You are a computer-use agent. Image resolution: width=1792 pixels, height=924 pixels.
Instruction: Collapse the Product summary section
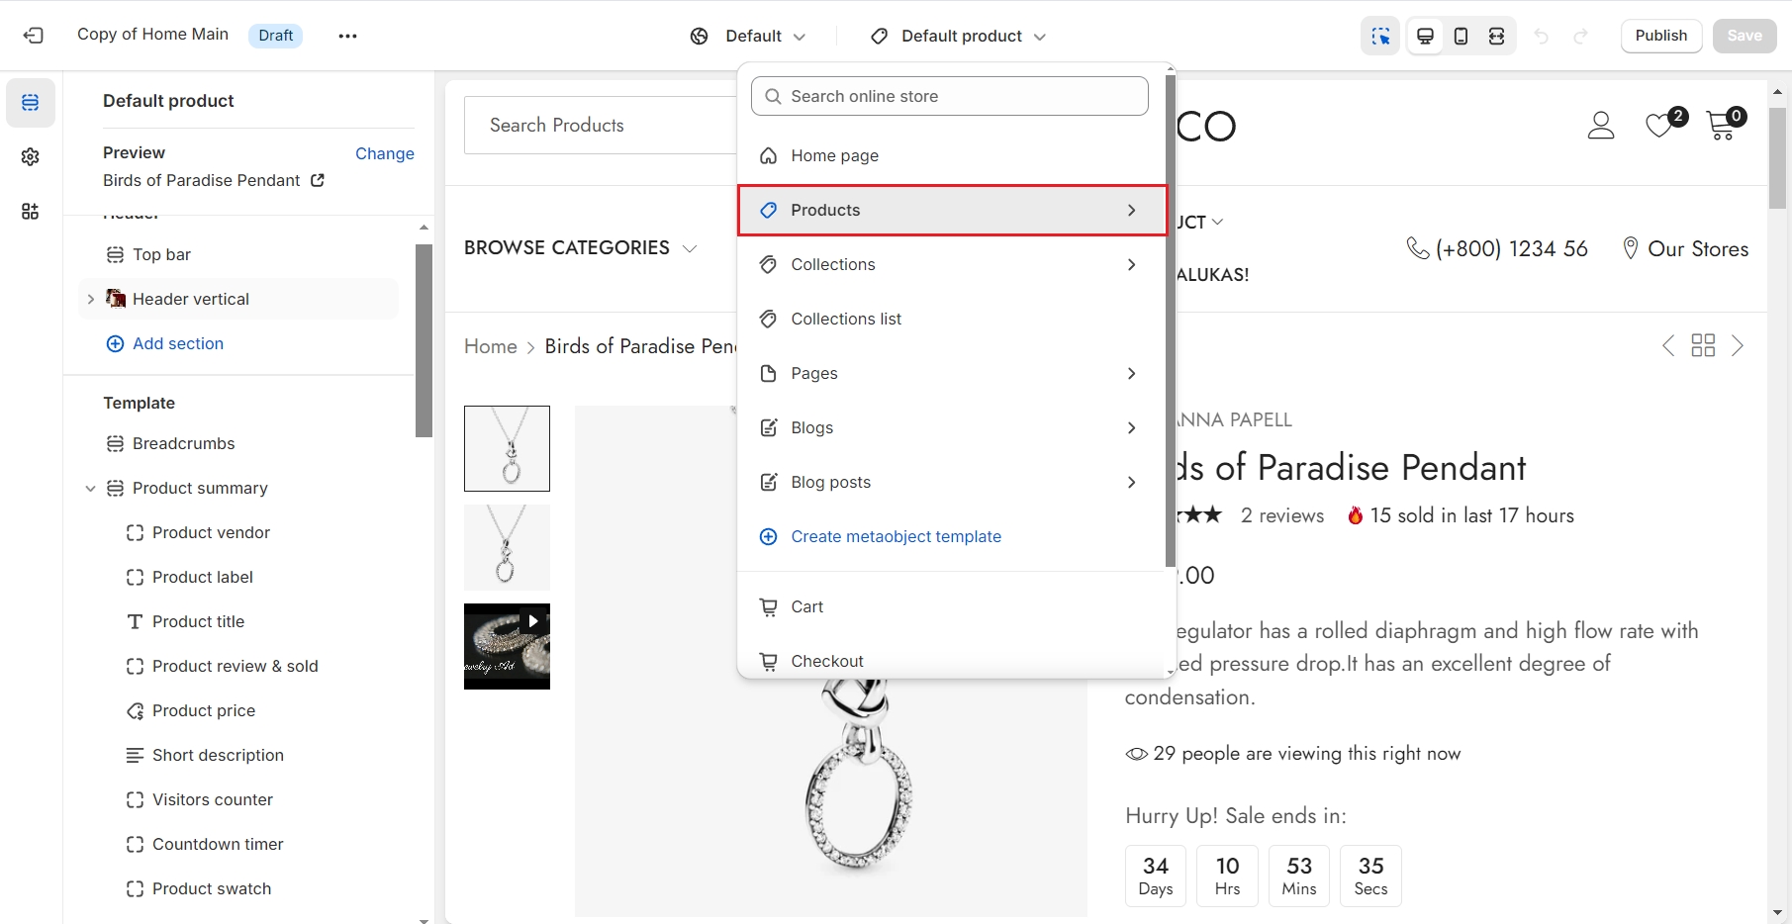(91, 489)
